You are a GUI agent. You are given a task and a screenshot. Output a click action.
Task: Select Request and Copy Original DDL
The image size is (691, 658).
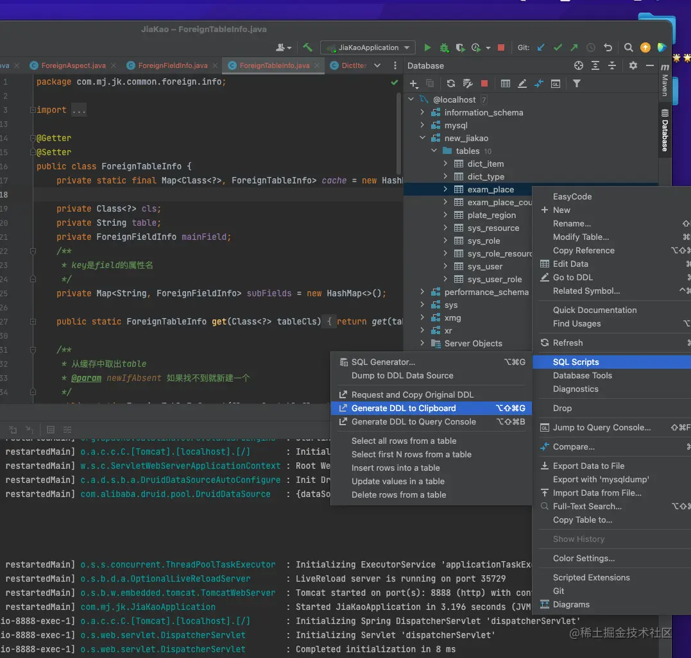click(431, 394)
